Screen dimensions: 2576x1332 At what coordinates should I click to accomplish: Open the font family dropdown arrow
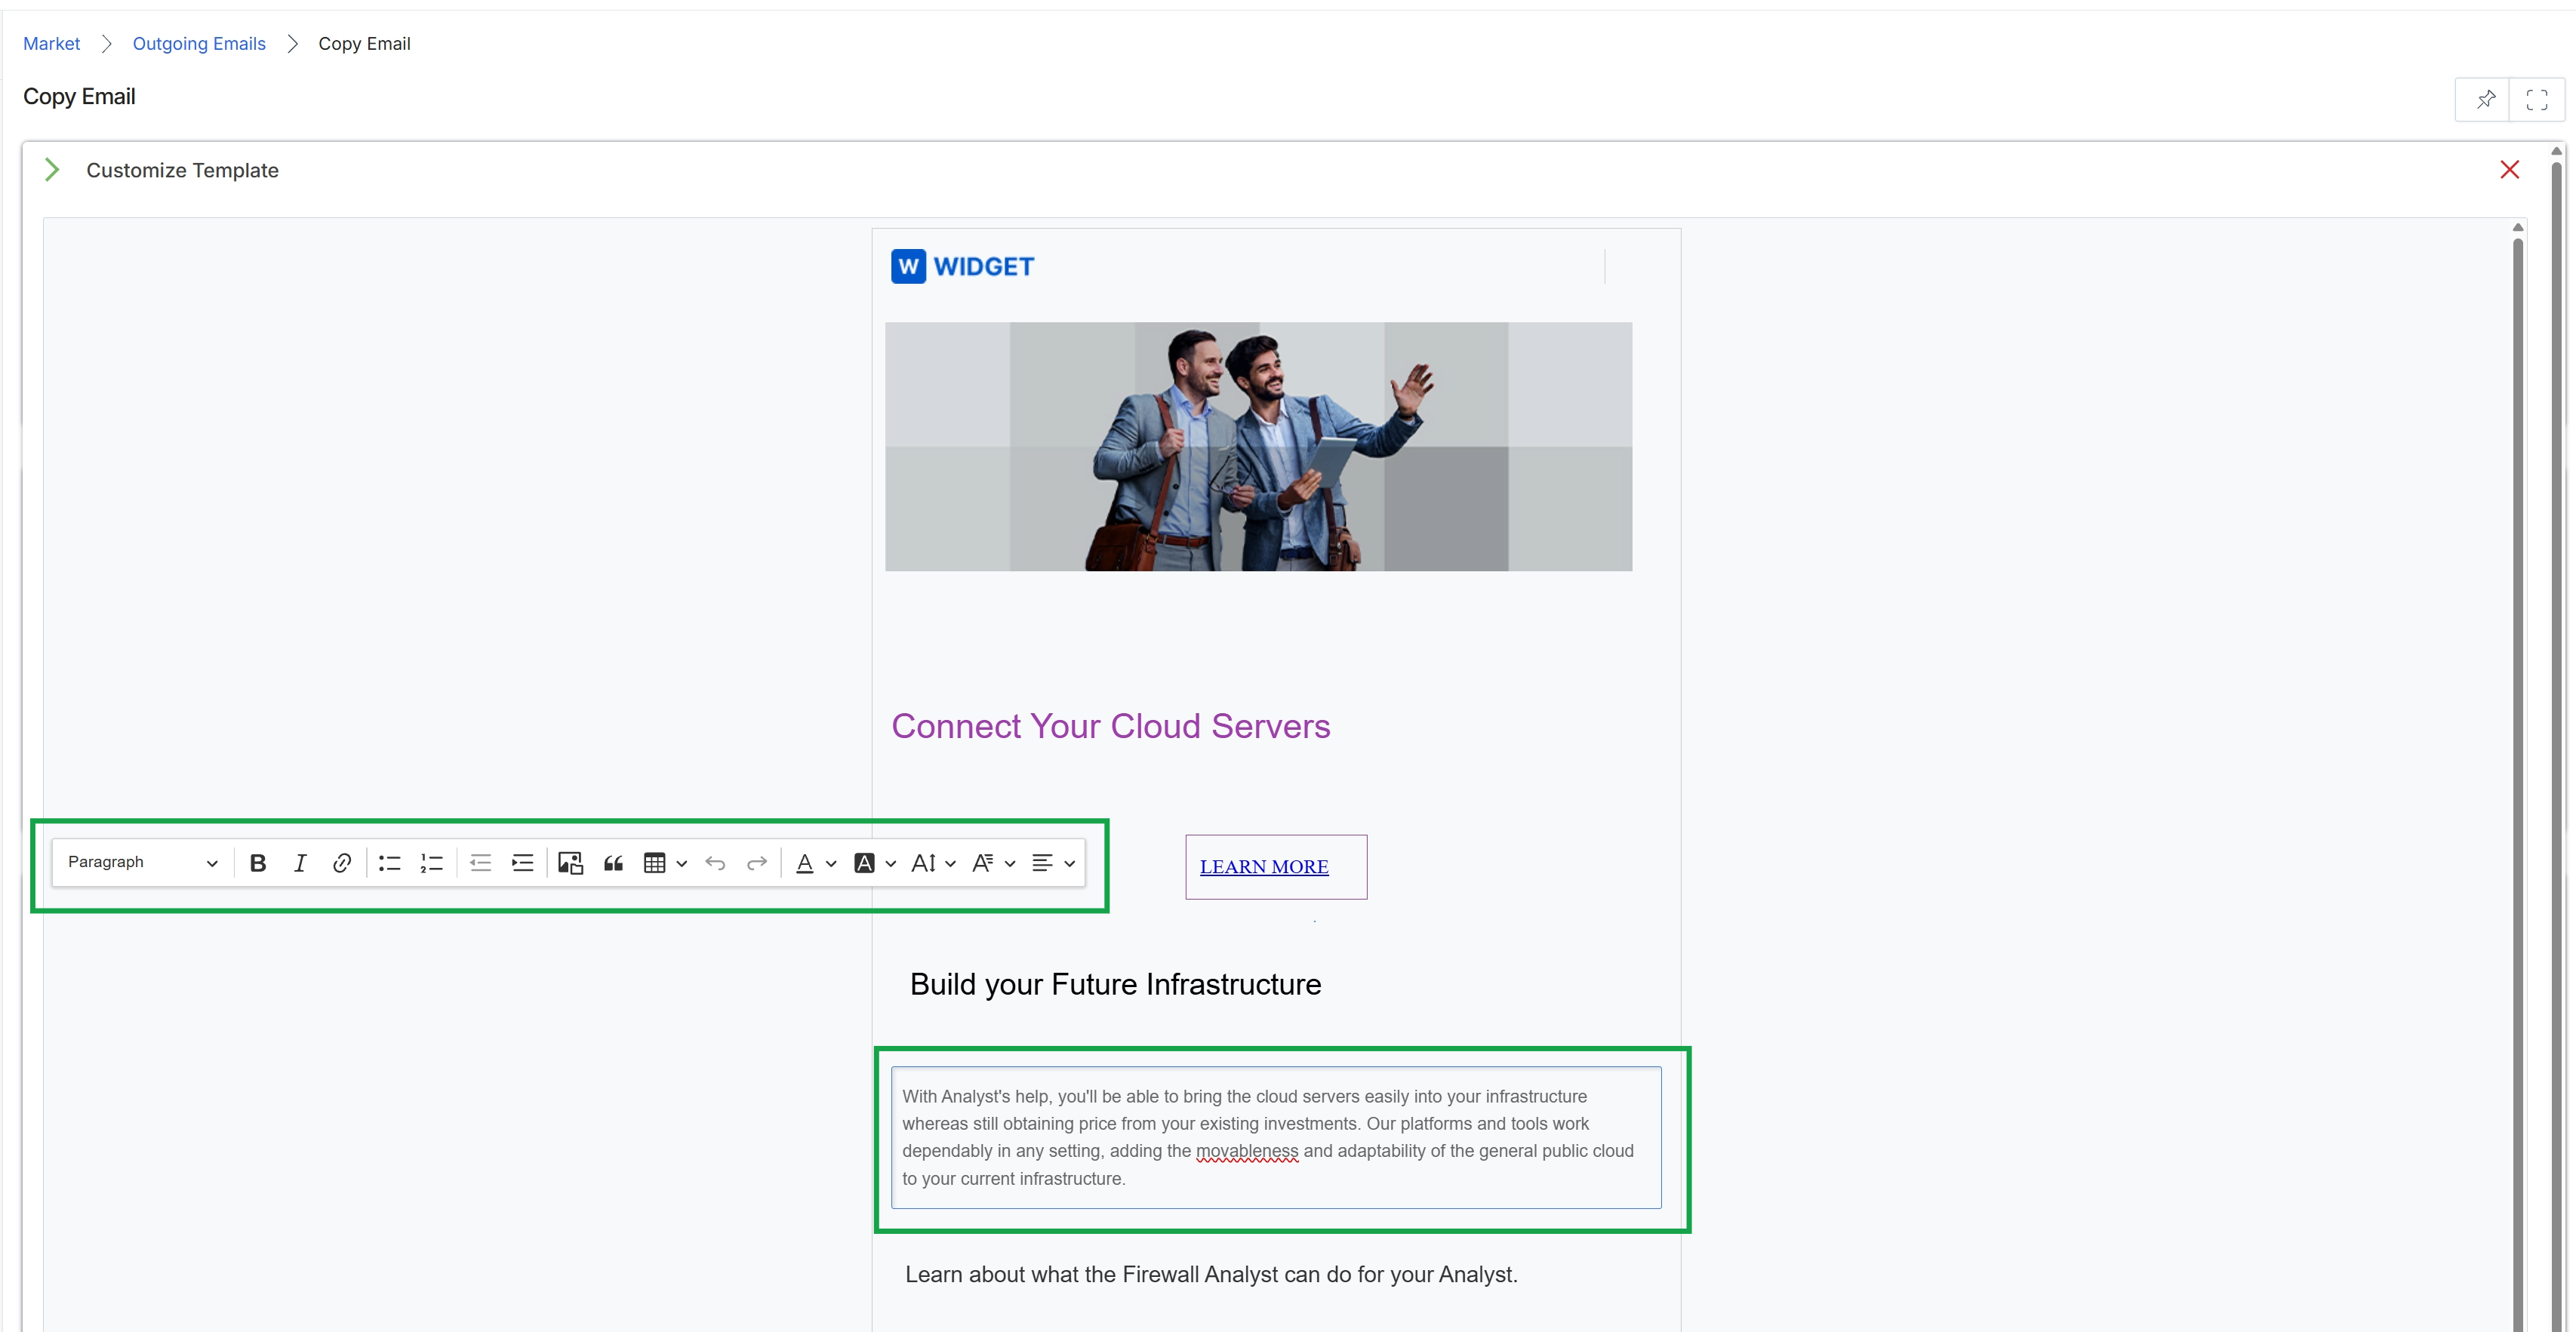pos(1010,864)
